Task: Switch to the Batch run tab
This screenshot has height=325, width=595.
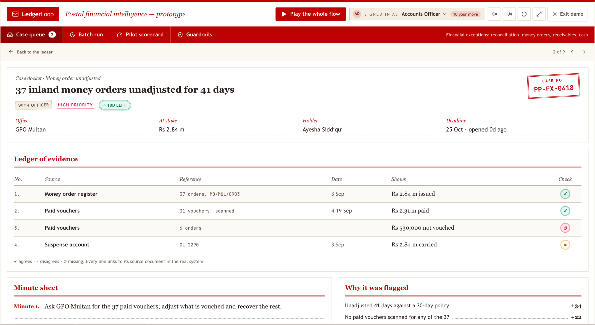Action: (x=86, y=35)
